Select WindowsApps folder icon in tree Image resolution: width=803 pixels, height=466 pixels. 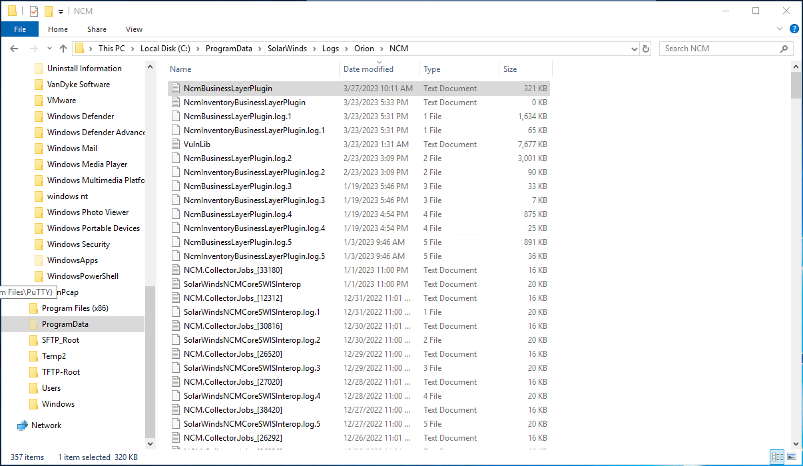point(39,260)
